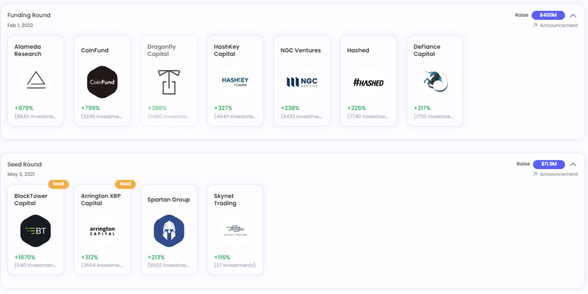Collapse the Funding Round section chevron
Screen dimensions: 588x294
click(x=573, y=15)
